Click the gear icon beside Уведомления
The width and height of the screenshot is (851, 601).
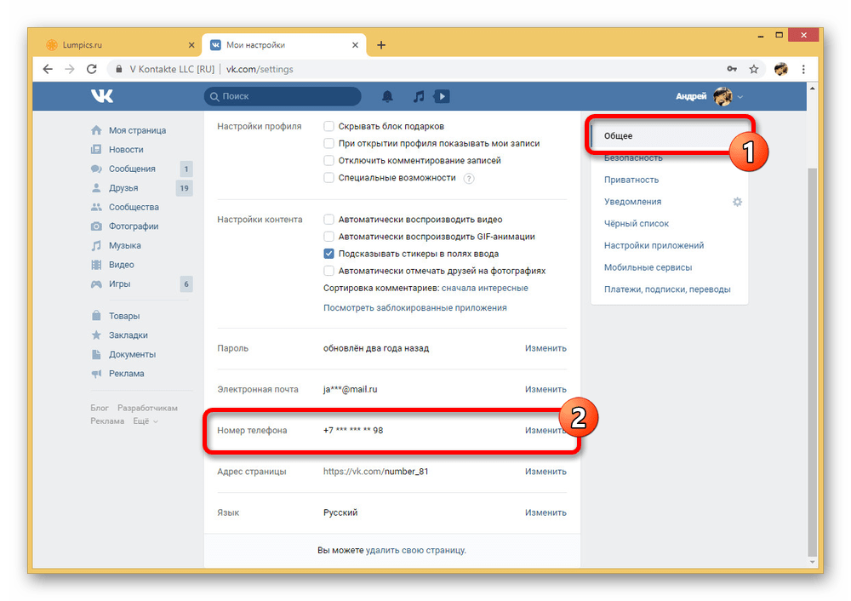click(737, 202)
